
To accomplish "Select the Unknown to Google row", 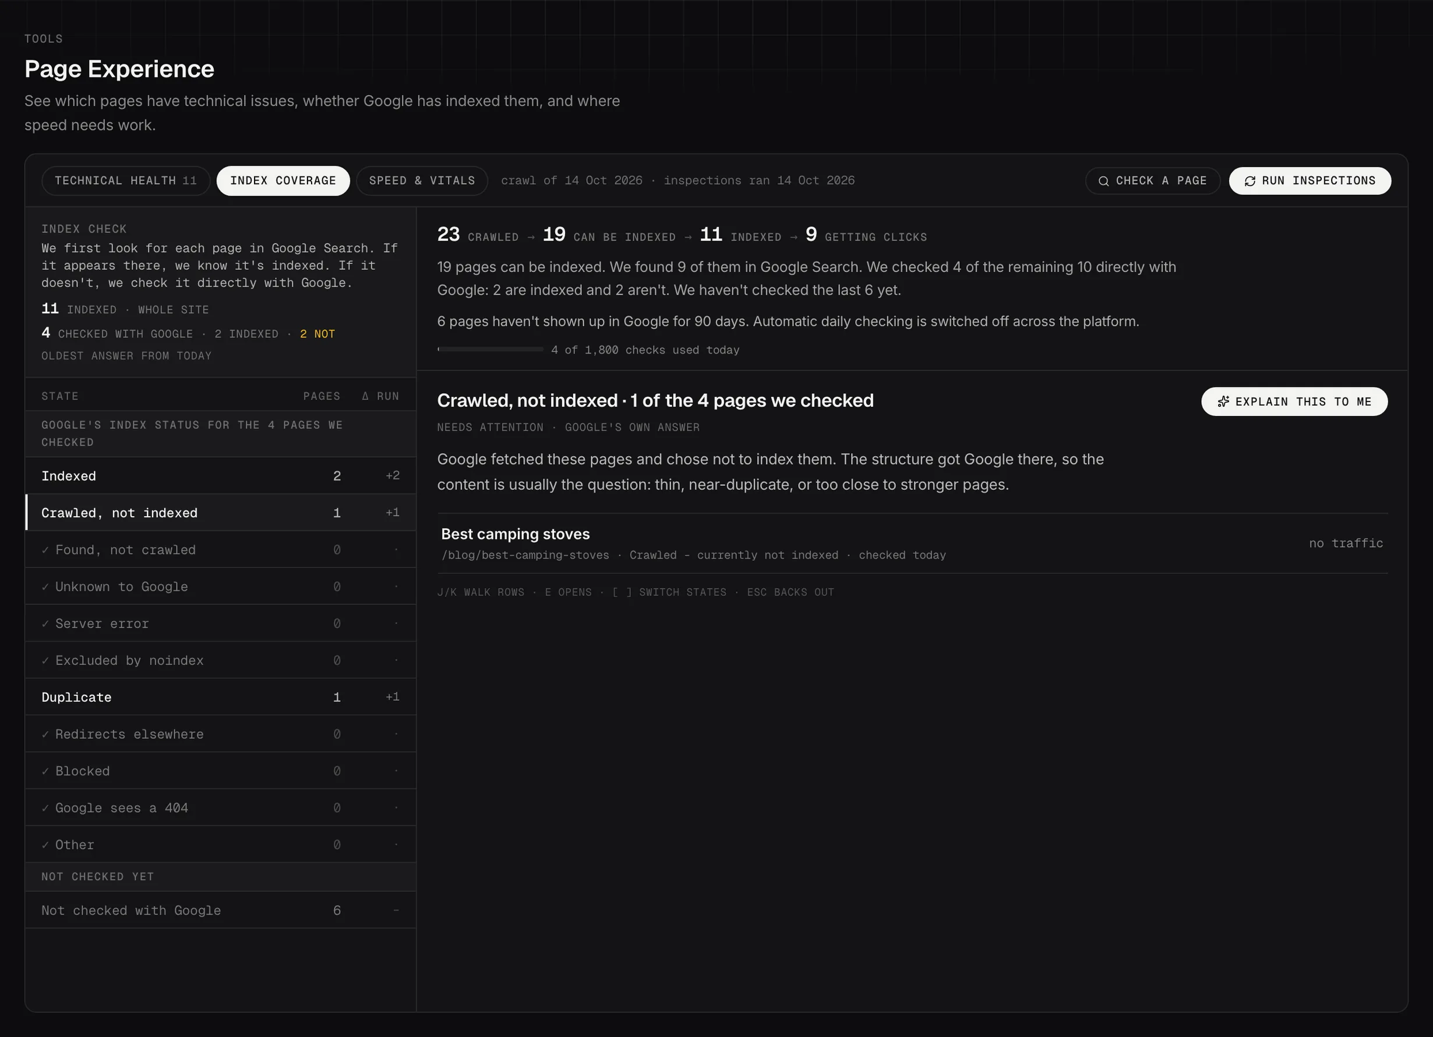I will [221, 587].
